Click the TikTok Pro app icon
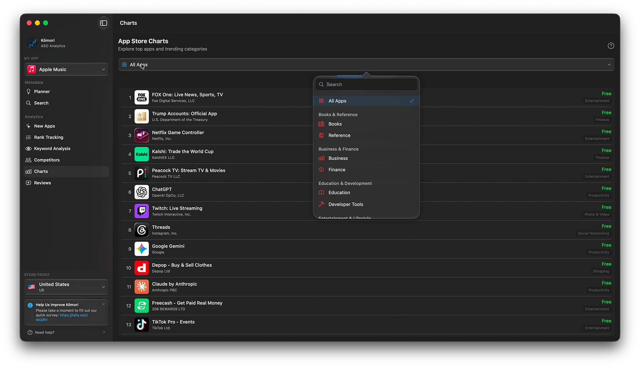This screenshot has width=640, height=368. click(x=142, y=324)
